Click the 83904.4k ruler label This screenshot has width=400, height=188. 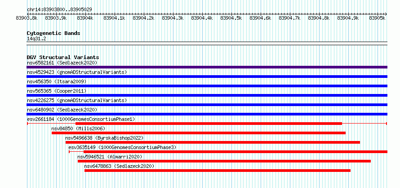click(202, 18)
